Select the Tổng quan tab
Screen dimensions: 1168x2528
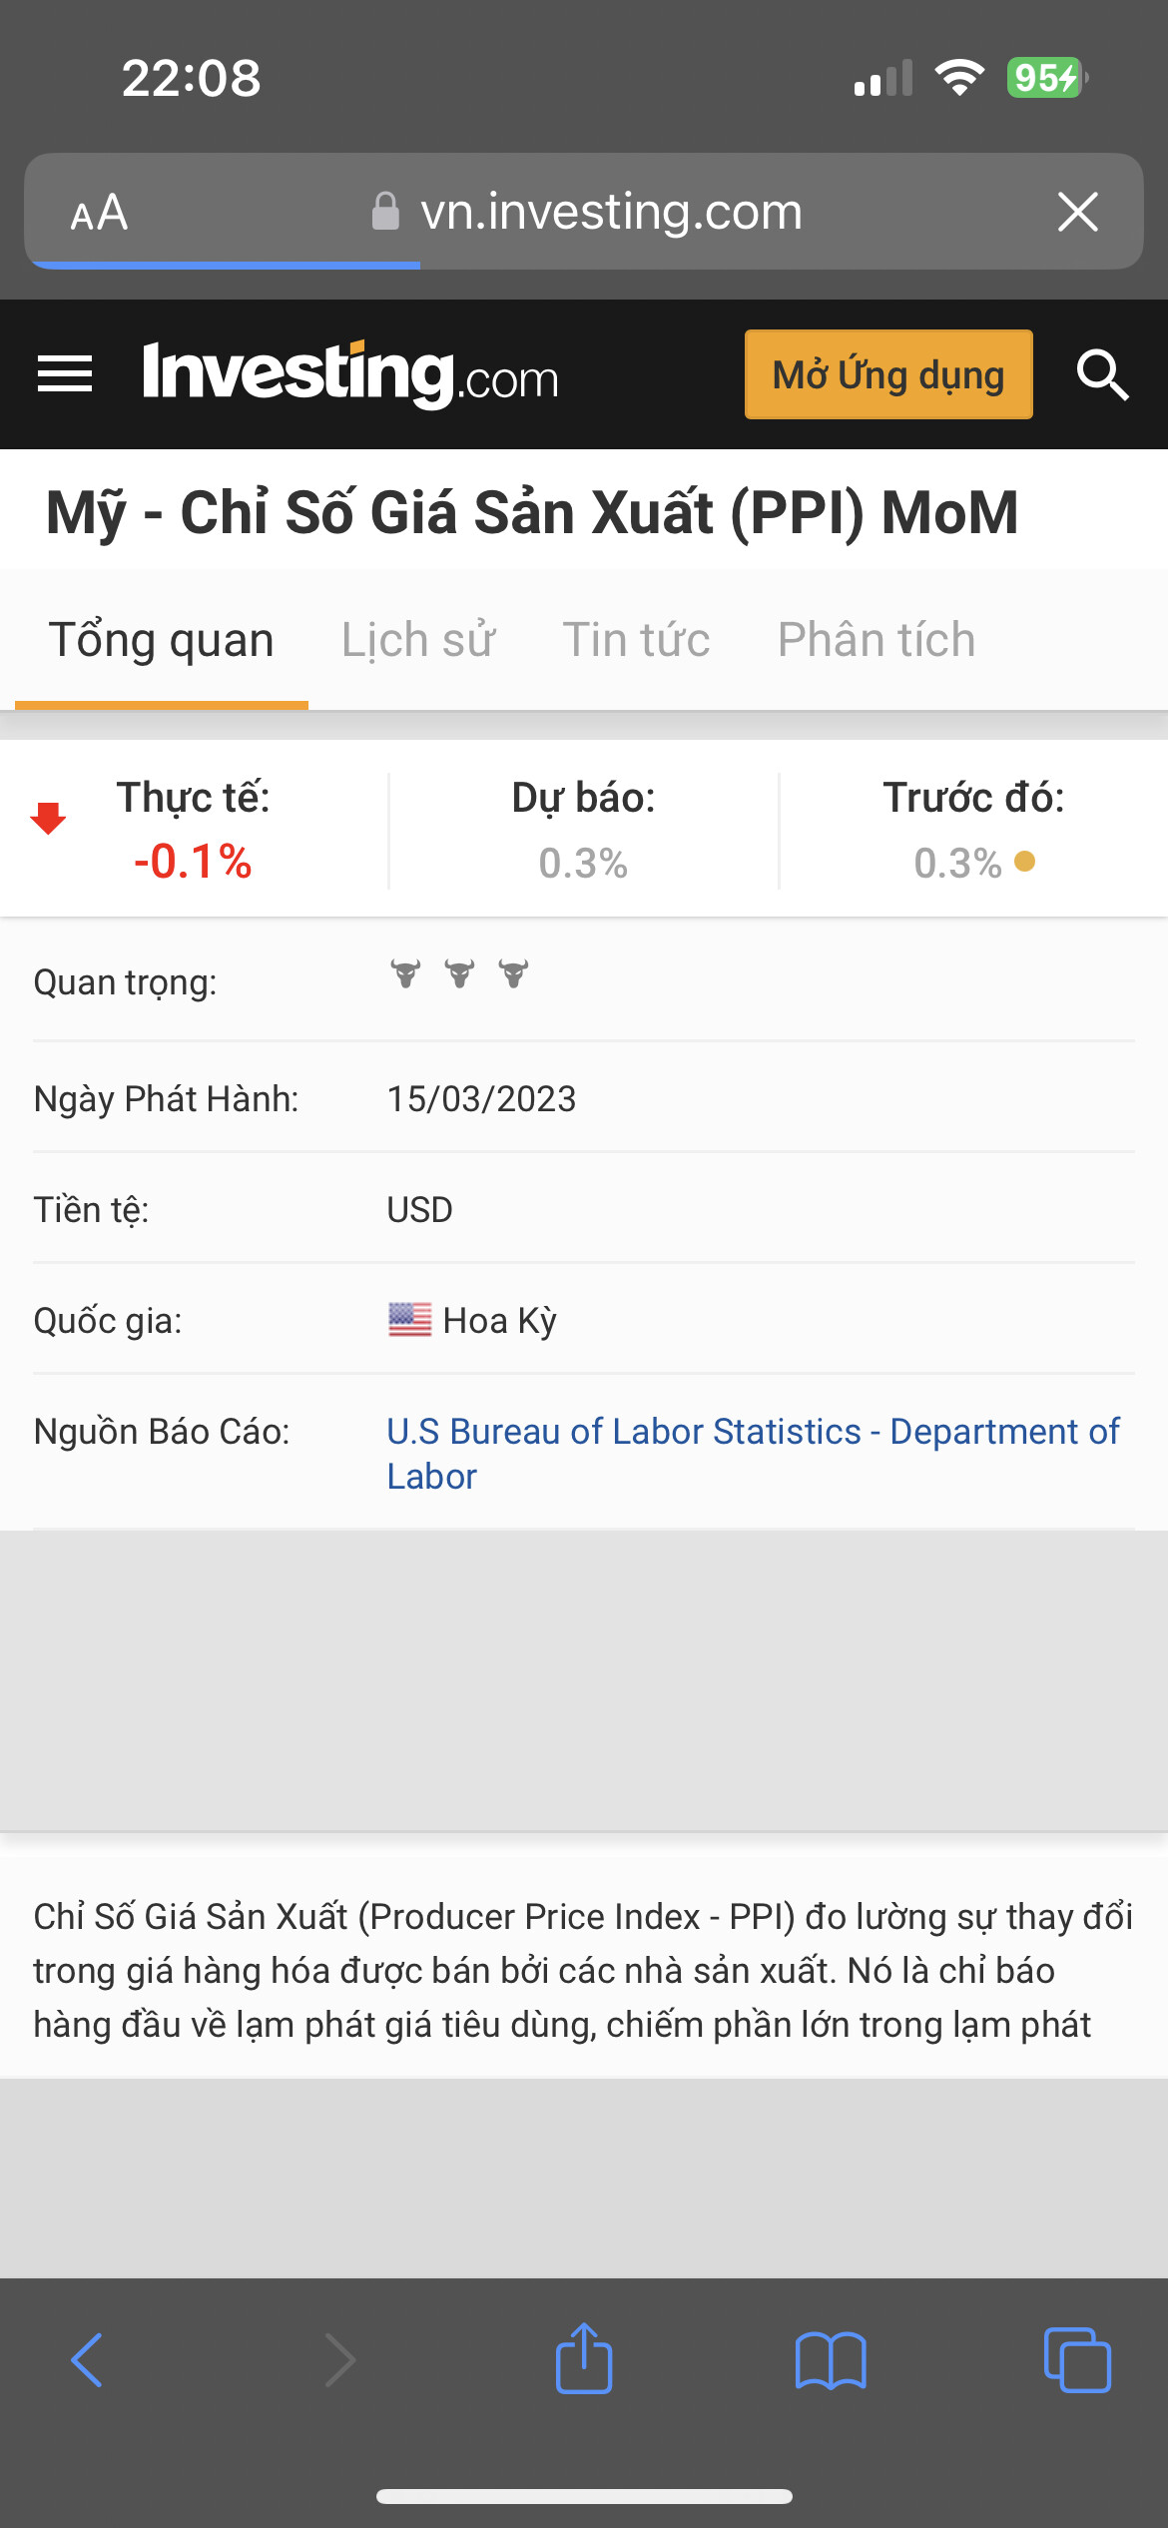point(162,640)
